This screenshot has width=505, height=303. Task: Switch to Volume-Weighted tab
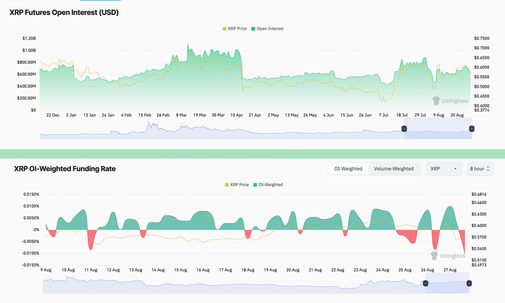tap(394, 169)
